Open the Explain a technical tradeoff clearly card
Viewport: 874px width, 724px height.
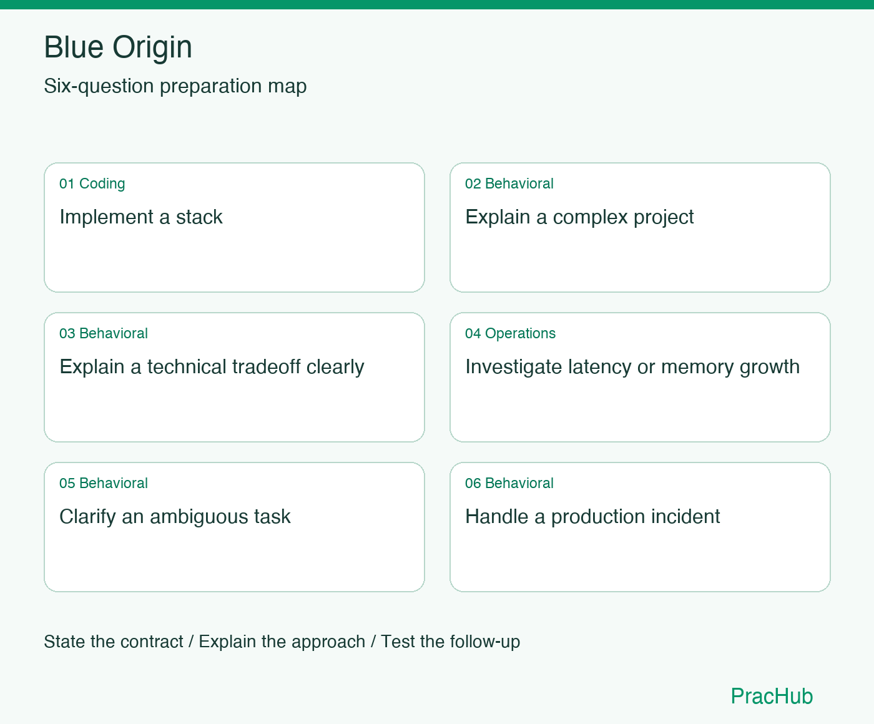click(234, 377)
